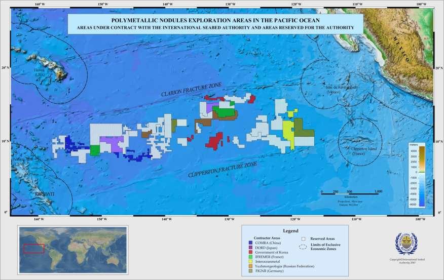Click the Reserved Areas square symbol

303,238
